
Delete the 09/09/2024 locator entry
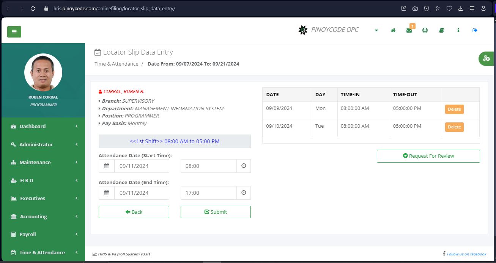pyautogui.click(x=454, y=109)
